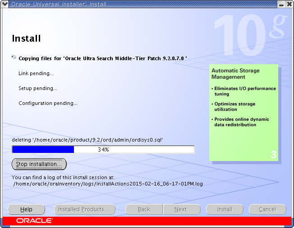Click the Cancel button

click(267, 209)
